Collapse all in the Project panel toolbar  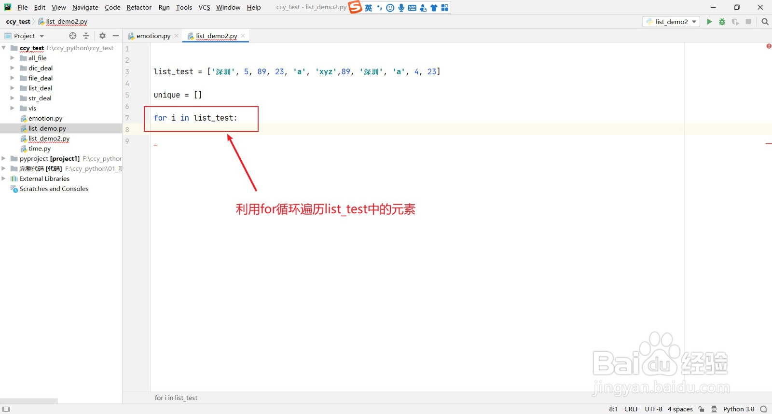[x=86, y=36]
